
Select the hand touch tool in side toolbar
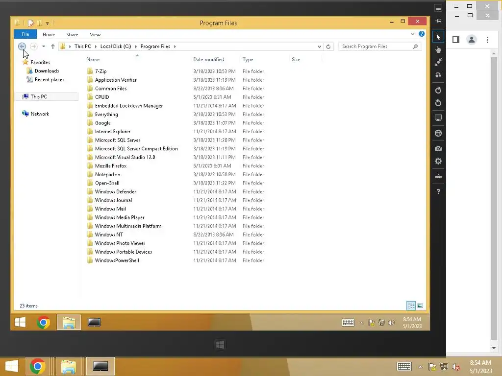pos(438,49)
